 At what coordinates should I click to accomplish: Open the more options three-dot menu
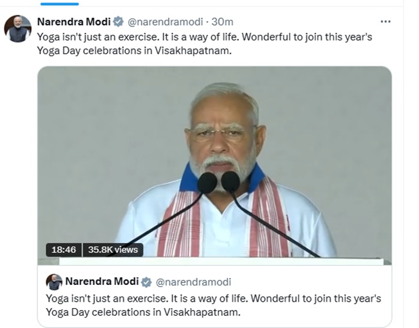pyautogui.click(x=386, y=21)
